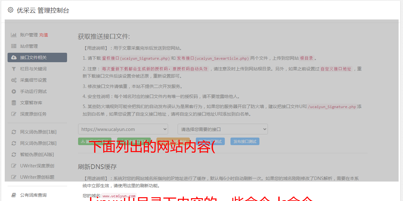Expand the https://www.ucaiyun.com site dropdown
This screenshot has width=403, height=201.
123,129
